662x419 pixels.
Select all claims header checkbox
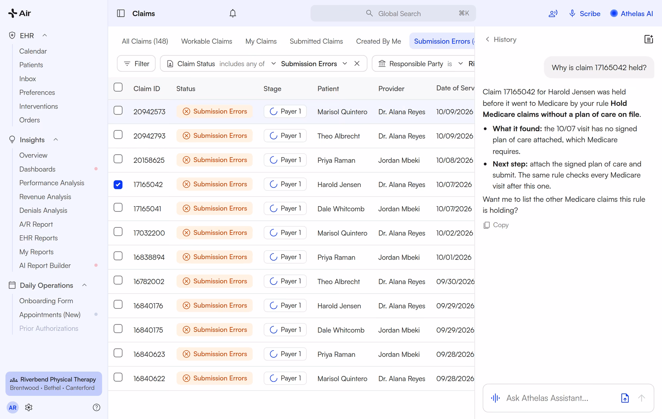[118, 87]
